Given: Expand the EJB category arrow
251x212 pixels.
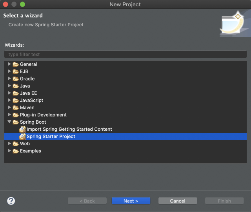Looking at the screenshot, I should pos(9,71).
